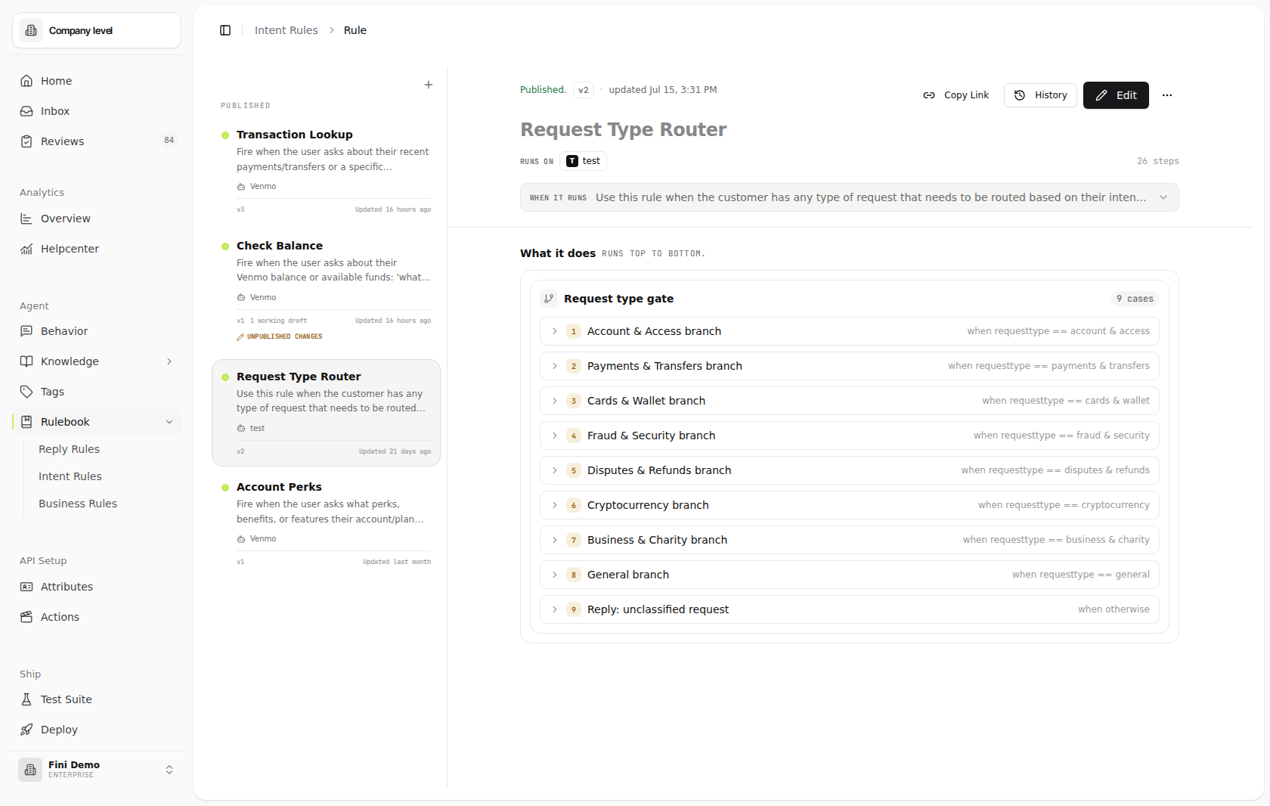Click the plus icon to add rule
The width and height of the screenshot is (1270, 806).
[429, 85]
